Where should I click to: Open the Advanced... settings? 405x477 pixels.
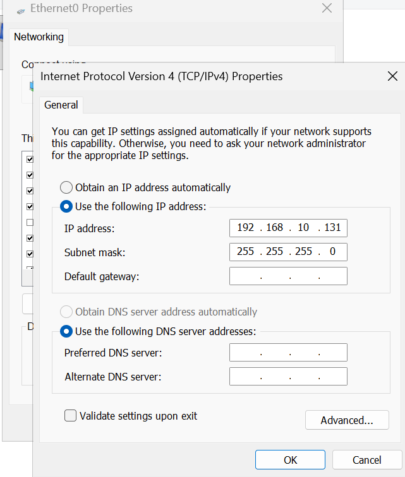pos(346,420)
